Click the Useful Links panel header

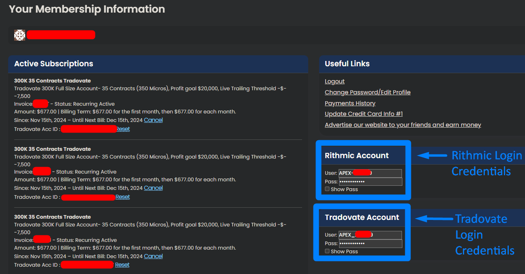pyautogui.click(x=422, y=64)
